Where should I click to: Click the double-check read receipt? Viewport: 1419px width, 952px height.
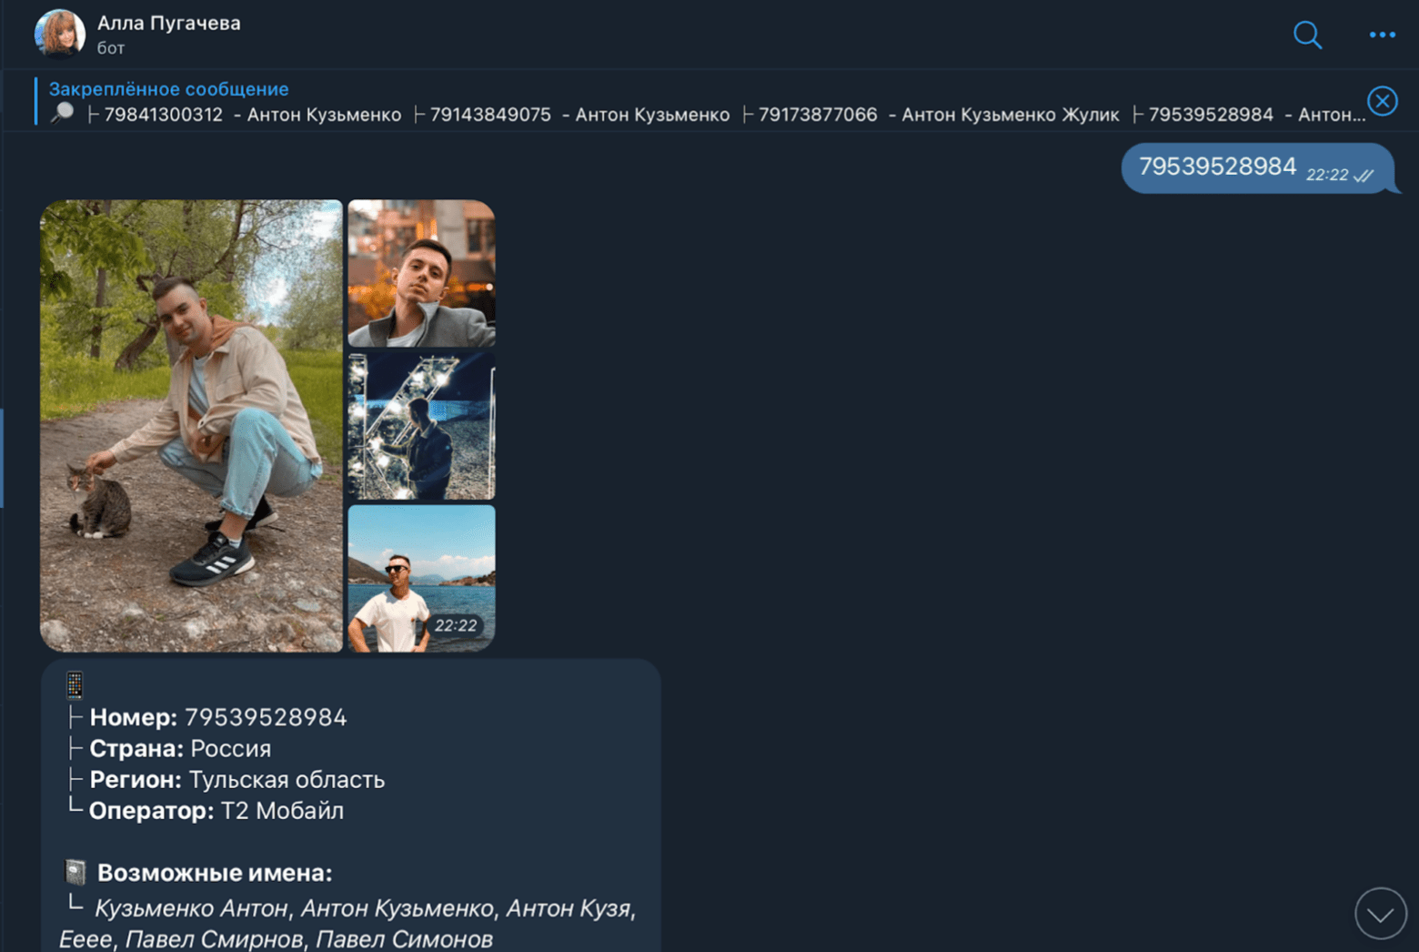[x=1363, y=176]
